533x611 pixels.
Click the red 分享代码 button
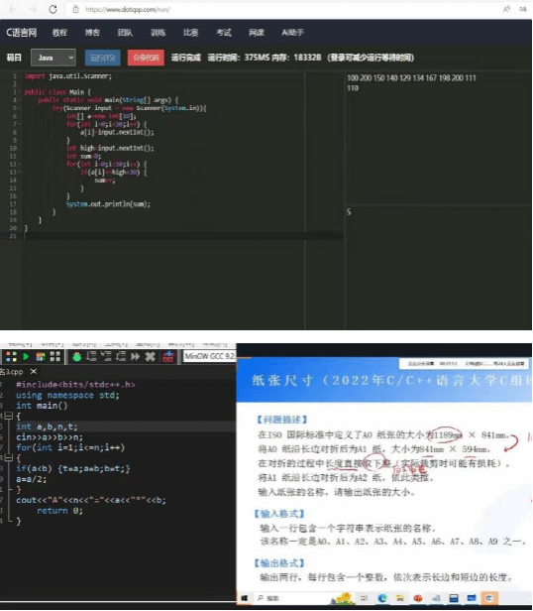(146, 58)
